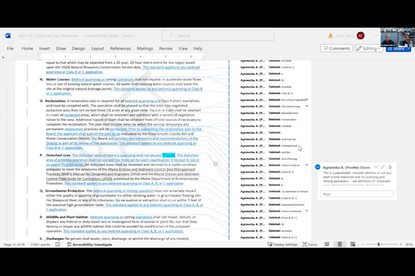Image resolution: width=415 pixels, height=276 pixels.
Task: Open more options on Agnieszka's comment
Action: point(376,167)
